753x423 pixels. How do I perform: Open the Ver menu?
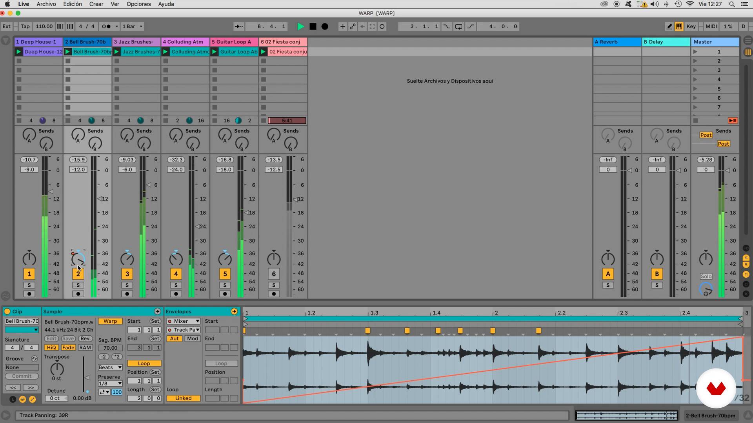pyautogui.click(x=115, y=4)
